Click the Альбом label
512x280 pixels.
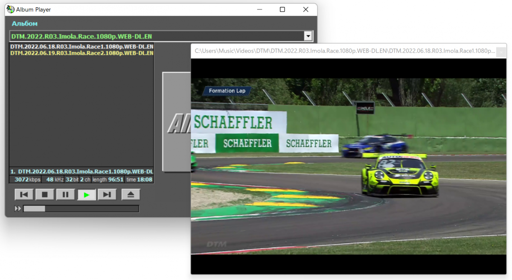click(25, 23)
